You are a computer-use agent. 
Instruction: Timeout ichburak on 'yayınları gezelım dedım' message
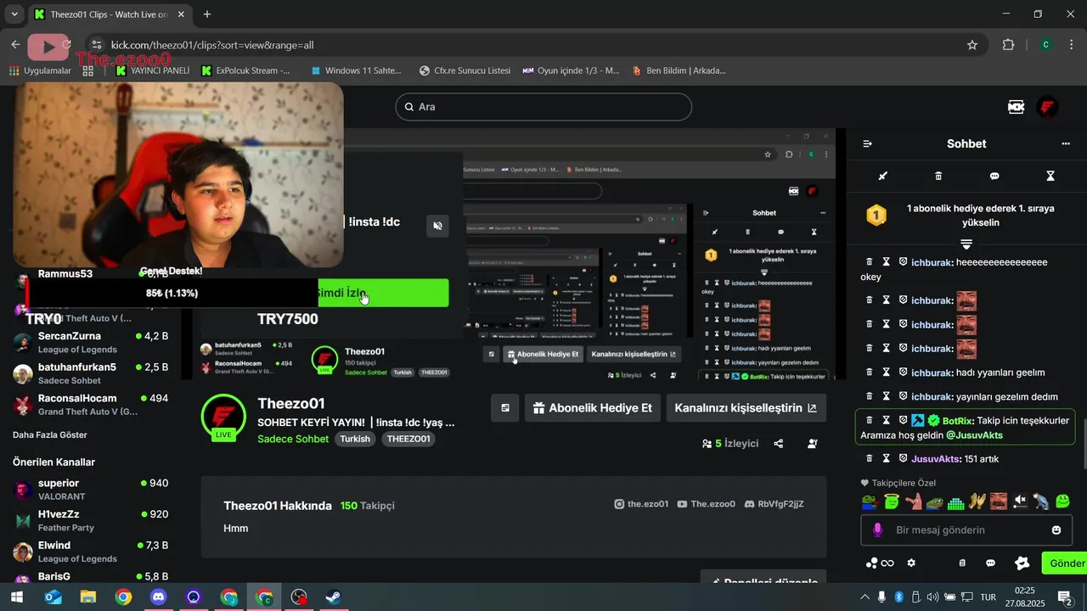[886, 396]
